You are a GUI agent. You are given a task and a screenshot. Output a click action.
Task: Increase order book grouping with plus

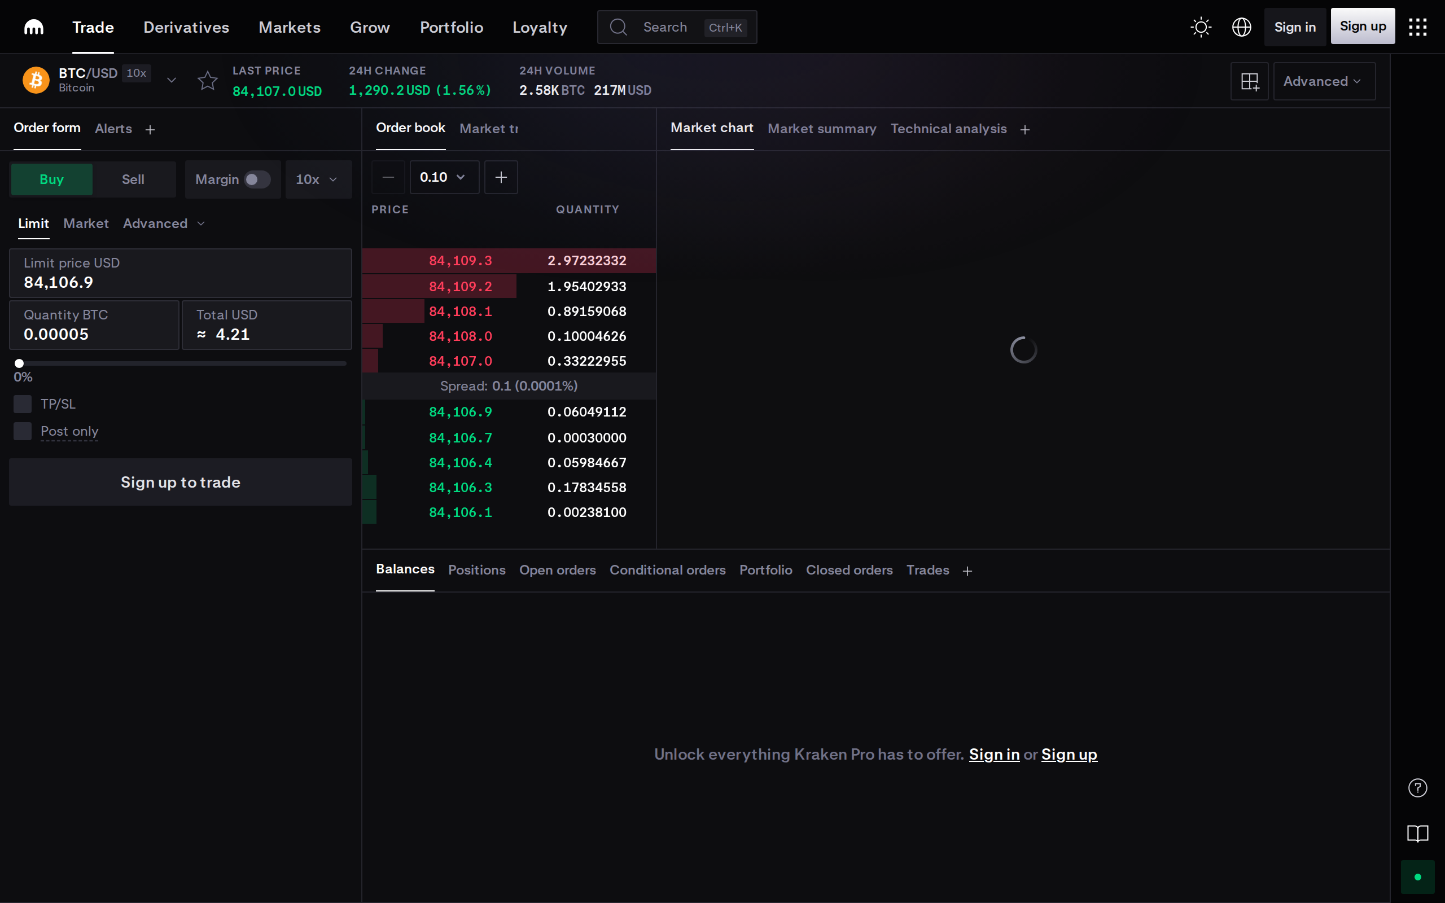tap(501, 177)
